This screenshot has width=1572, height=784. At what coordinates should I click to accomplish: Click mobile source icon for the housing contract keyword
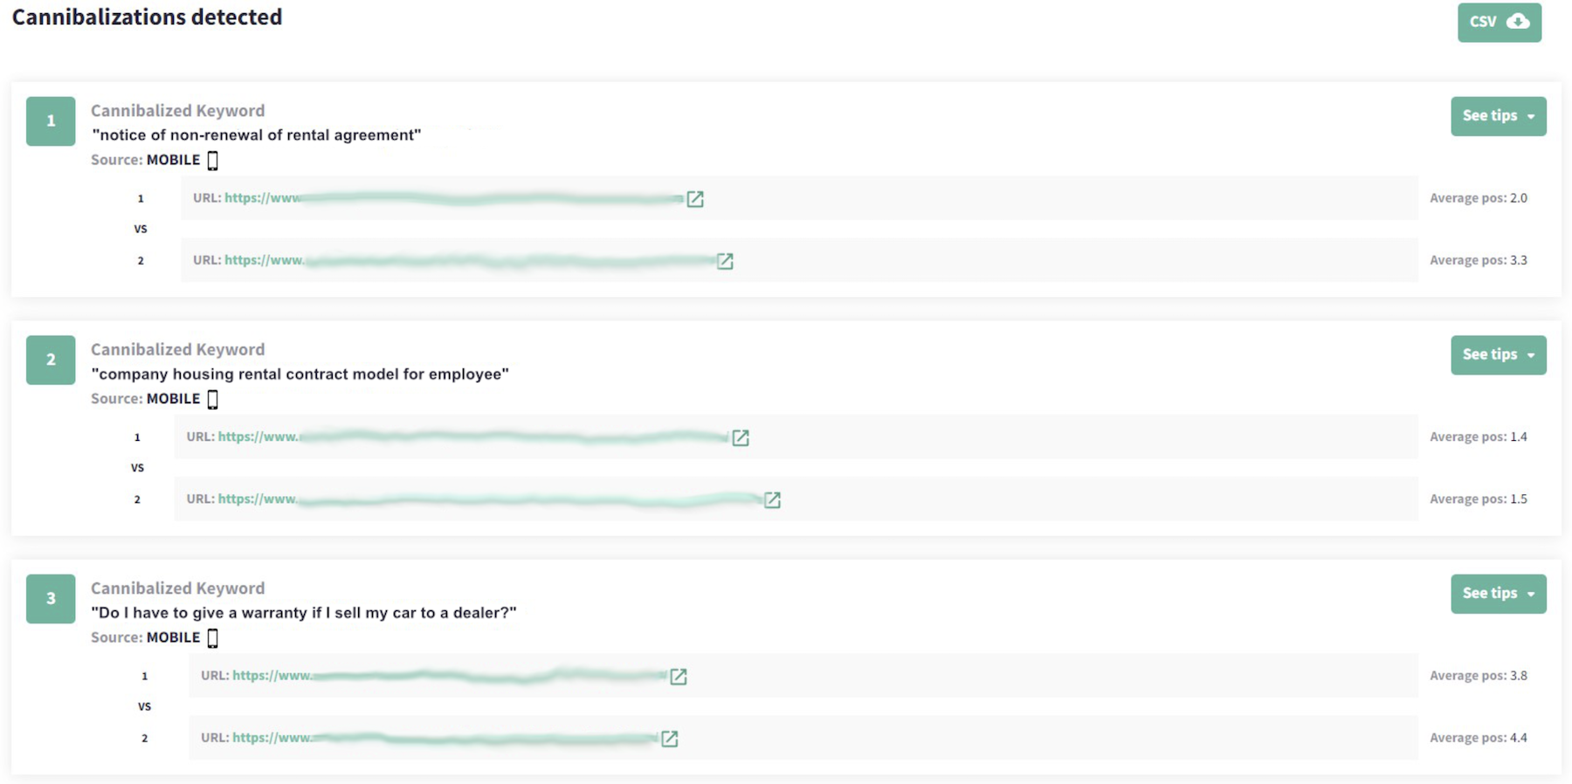(x=211, y=398)
